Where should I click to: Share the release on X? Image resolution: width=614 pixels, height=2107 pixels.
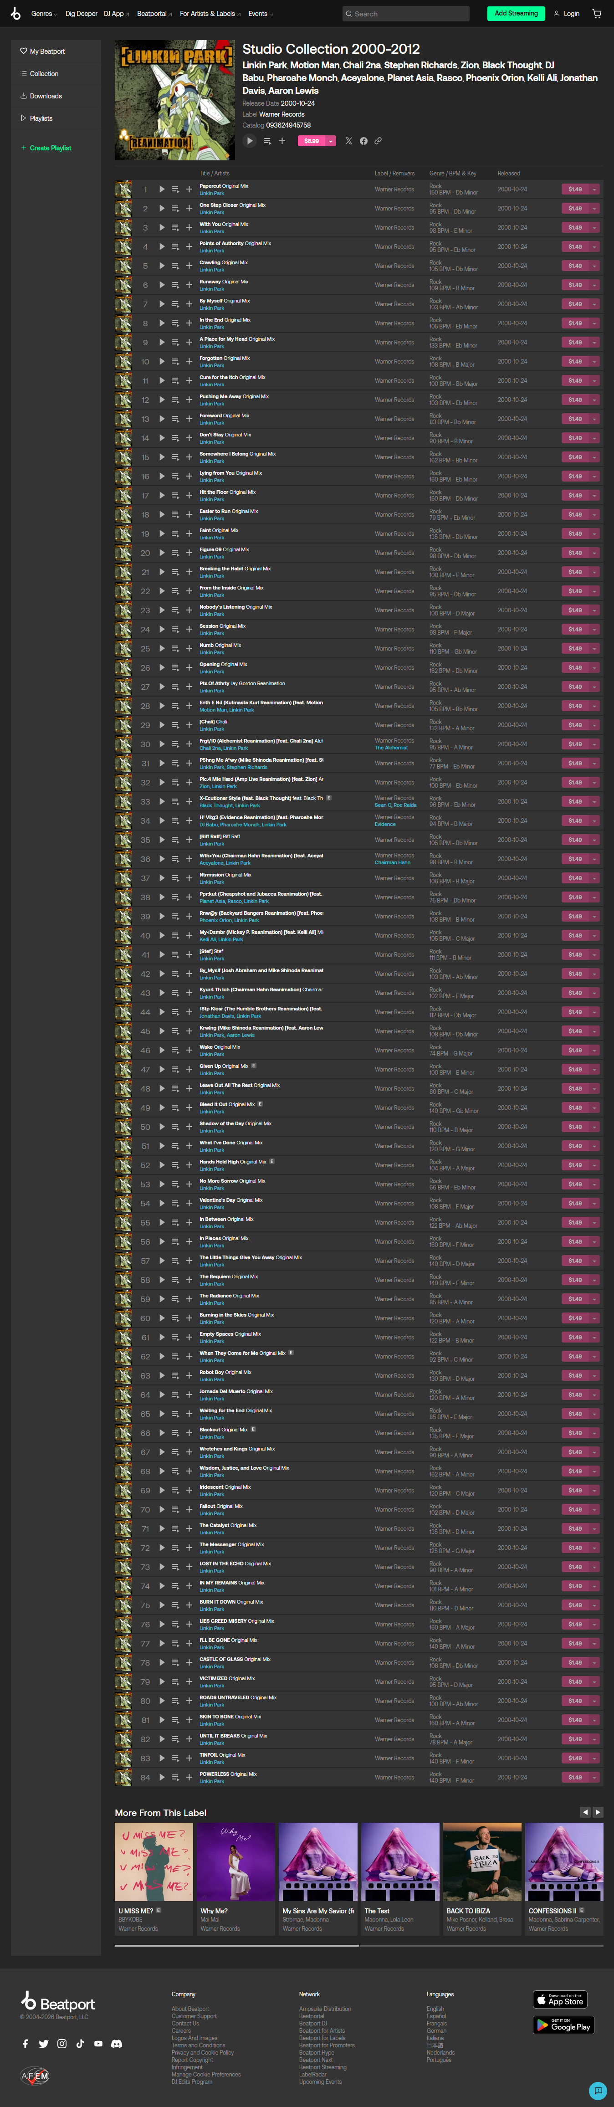tap(348, 141)
